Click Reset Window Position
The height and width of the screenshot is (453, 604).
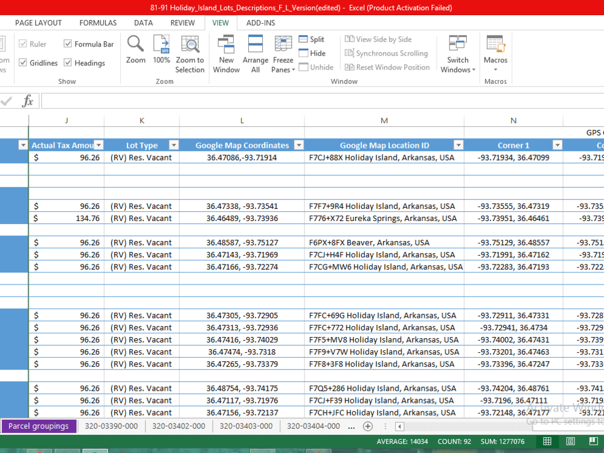[x=387, y=67]
